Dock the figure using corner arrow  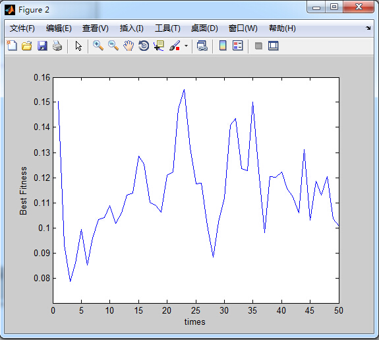[368, 28]
